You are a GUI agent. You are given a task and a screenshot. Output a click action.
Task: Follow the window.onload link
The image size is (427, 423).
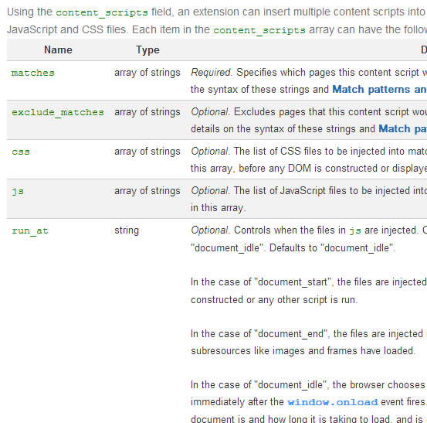[333, 402]
